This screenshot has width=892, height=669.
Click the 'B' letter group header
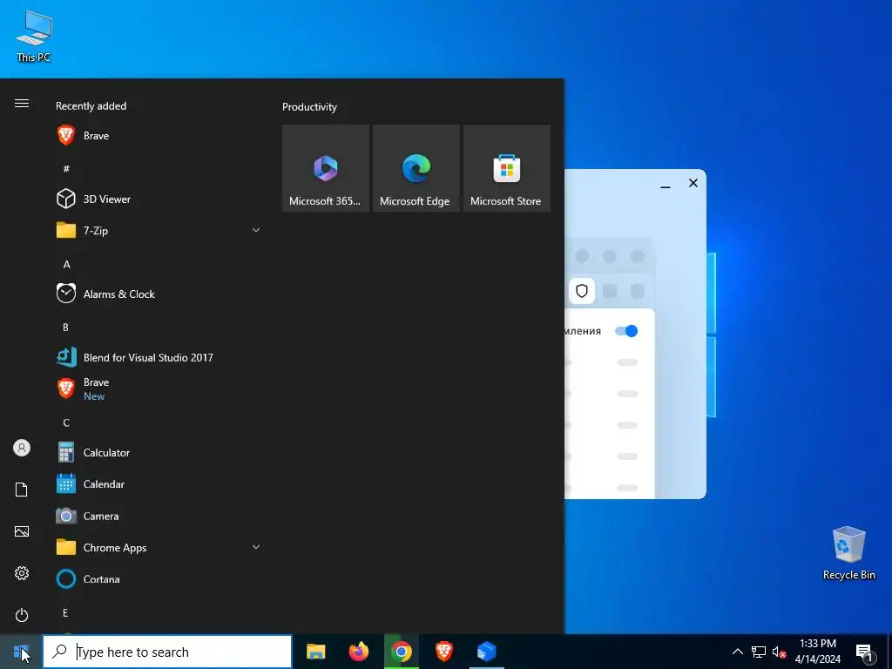click(65, 328)
